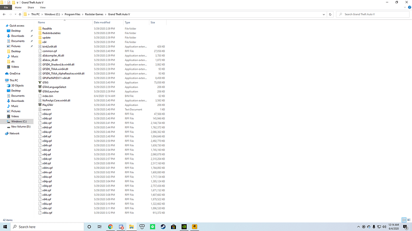The image size is (412, 231).
Task: Click inside the Search Grand Theft Auto V box
Action: click(372, 14)
